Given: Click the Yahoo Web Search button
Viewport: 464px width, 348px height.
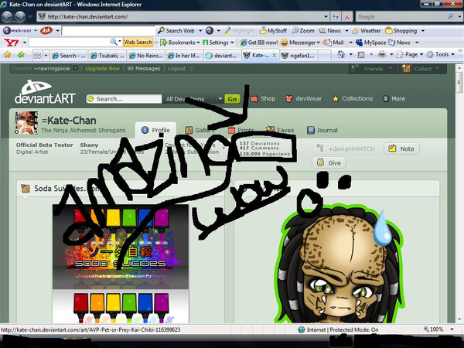Looking at the screenshot, I should pos(138,42).
